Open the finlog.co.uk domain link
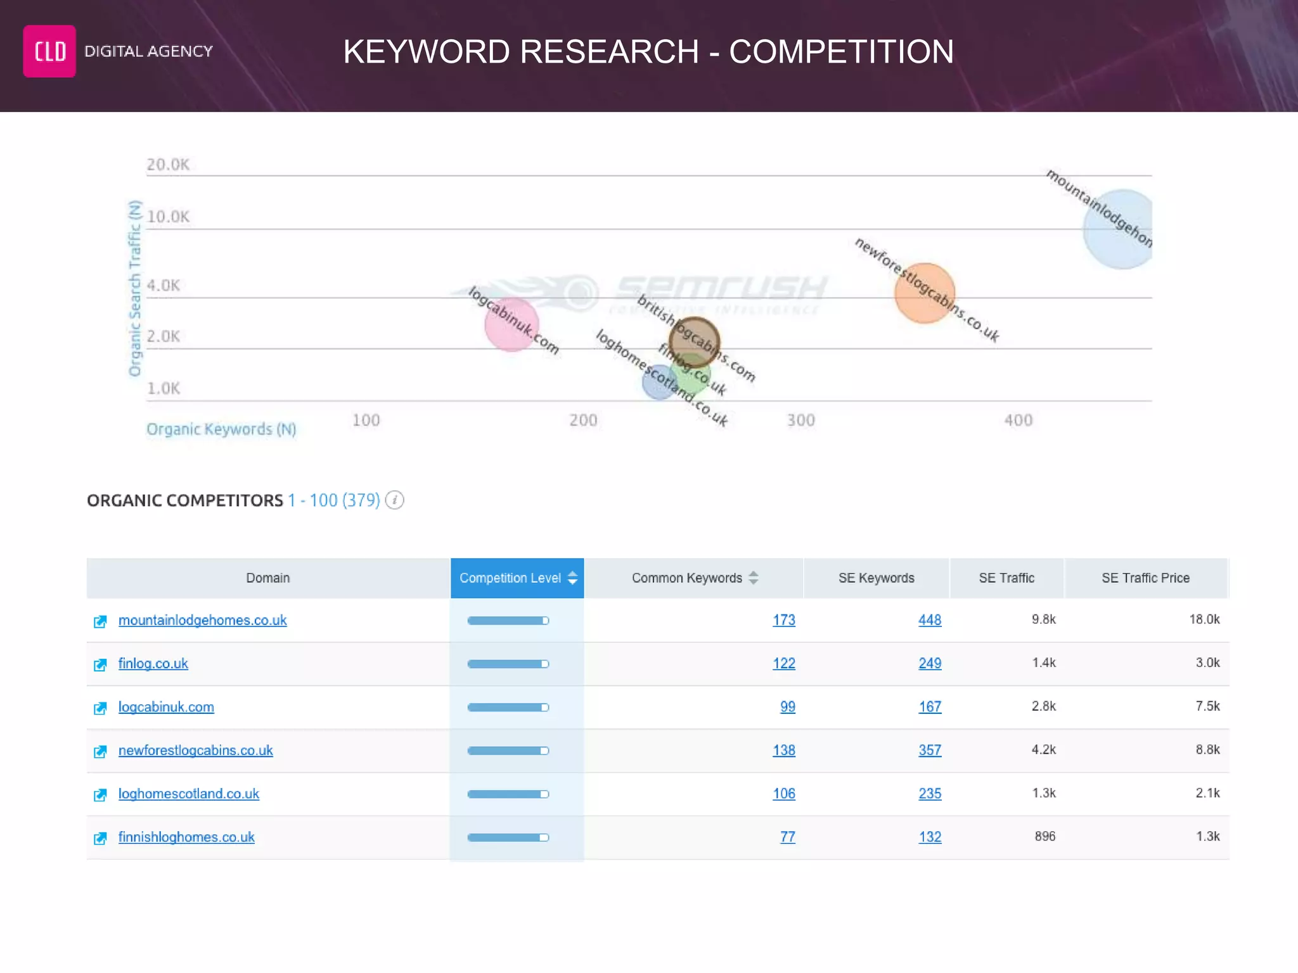The width and height of the screenshot is (1298, 973). pos(153,663)
